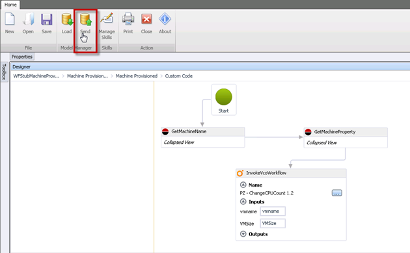
Task: Click the GetMachineProperty red activity icon
Action: (308, 132)
